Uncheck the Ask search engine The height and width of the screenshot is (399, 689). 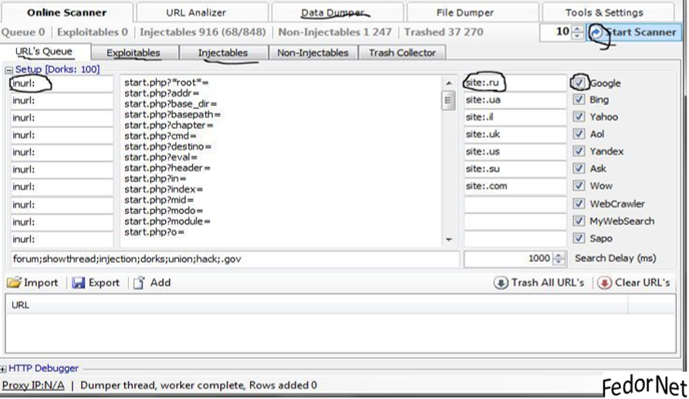pyautogui.click(x=579, y=168)
